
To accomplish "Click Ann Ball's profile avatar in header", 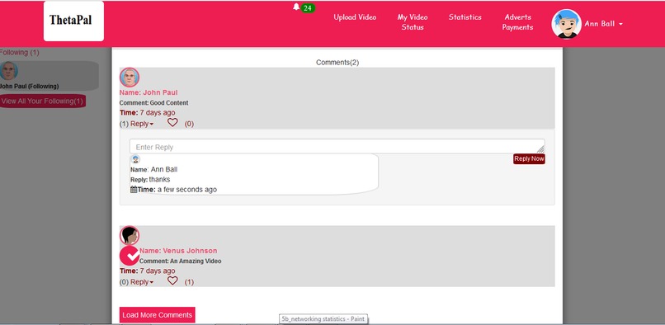I will tap(566, 24).
